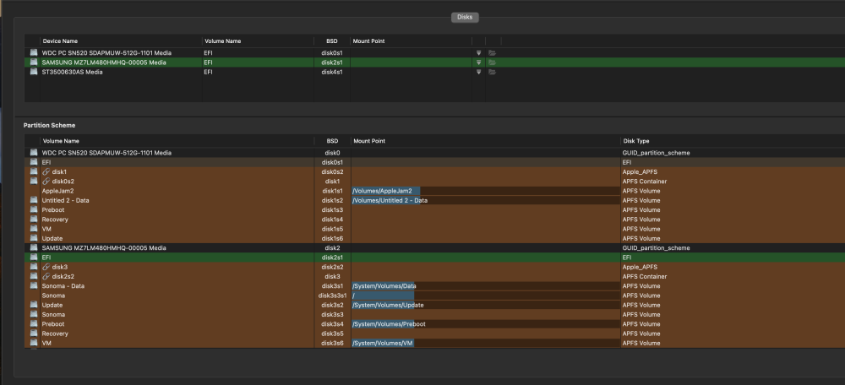Click BSD cell disk4s1 in Disks list
Viewport: 845px width, 385px height.
pos(332,72)
